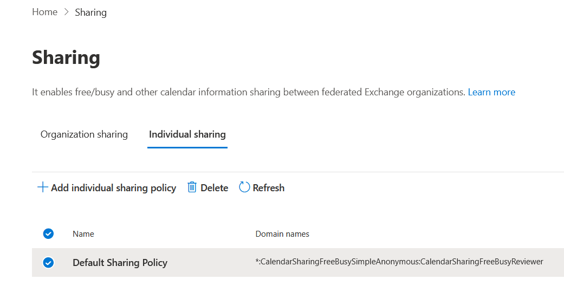
Task: Go to Home via breadcrumb
Action: pyautogui.click(x=44, y=12)
